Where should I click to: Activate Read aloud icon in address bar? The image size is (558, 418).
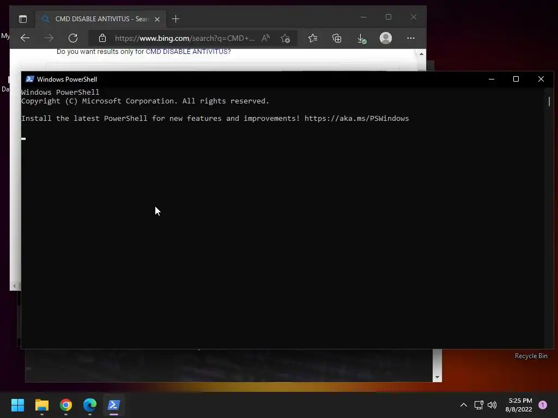point(265,38)
